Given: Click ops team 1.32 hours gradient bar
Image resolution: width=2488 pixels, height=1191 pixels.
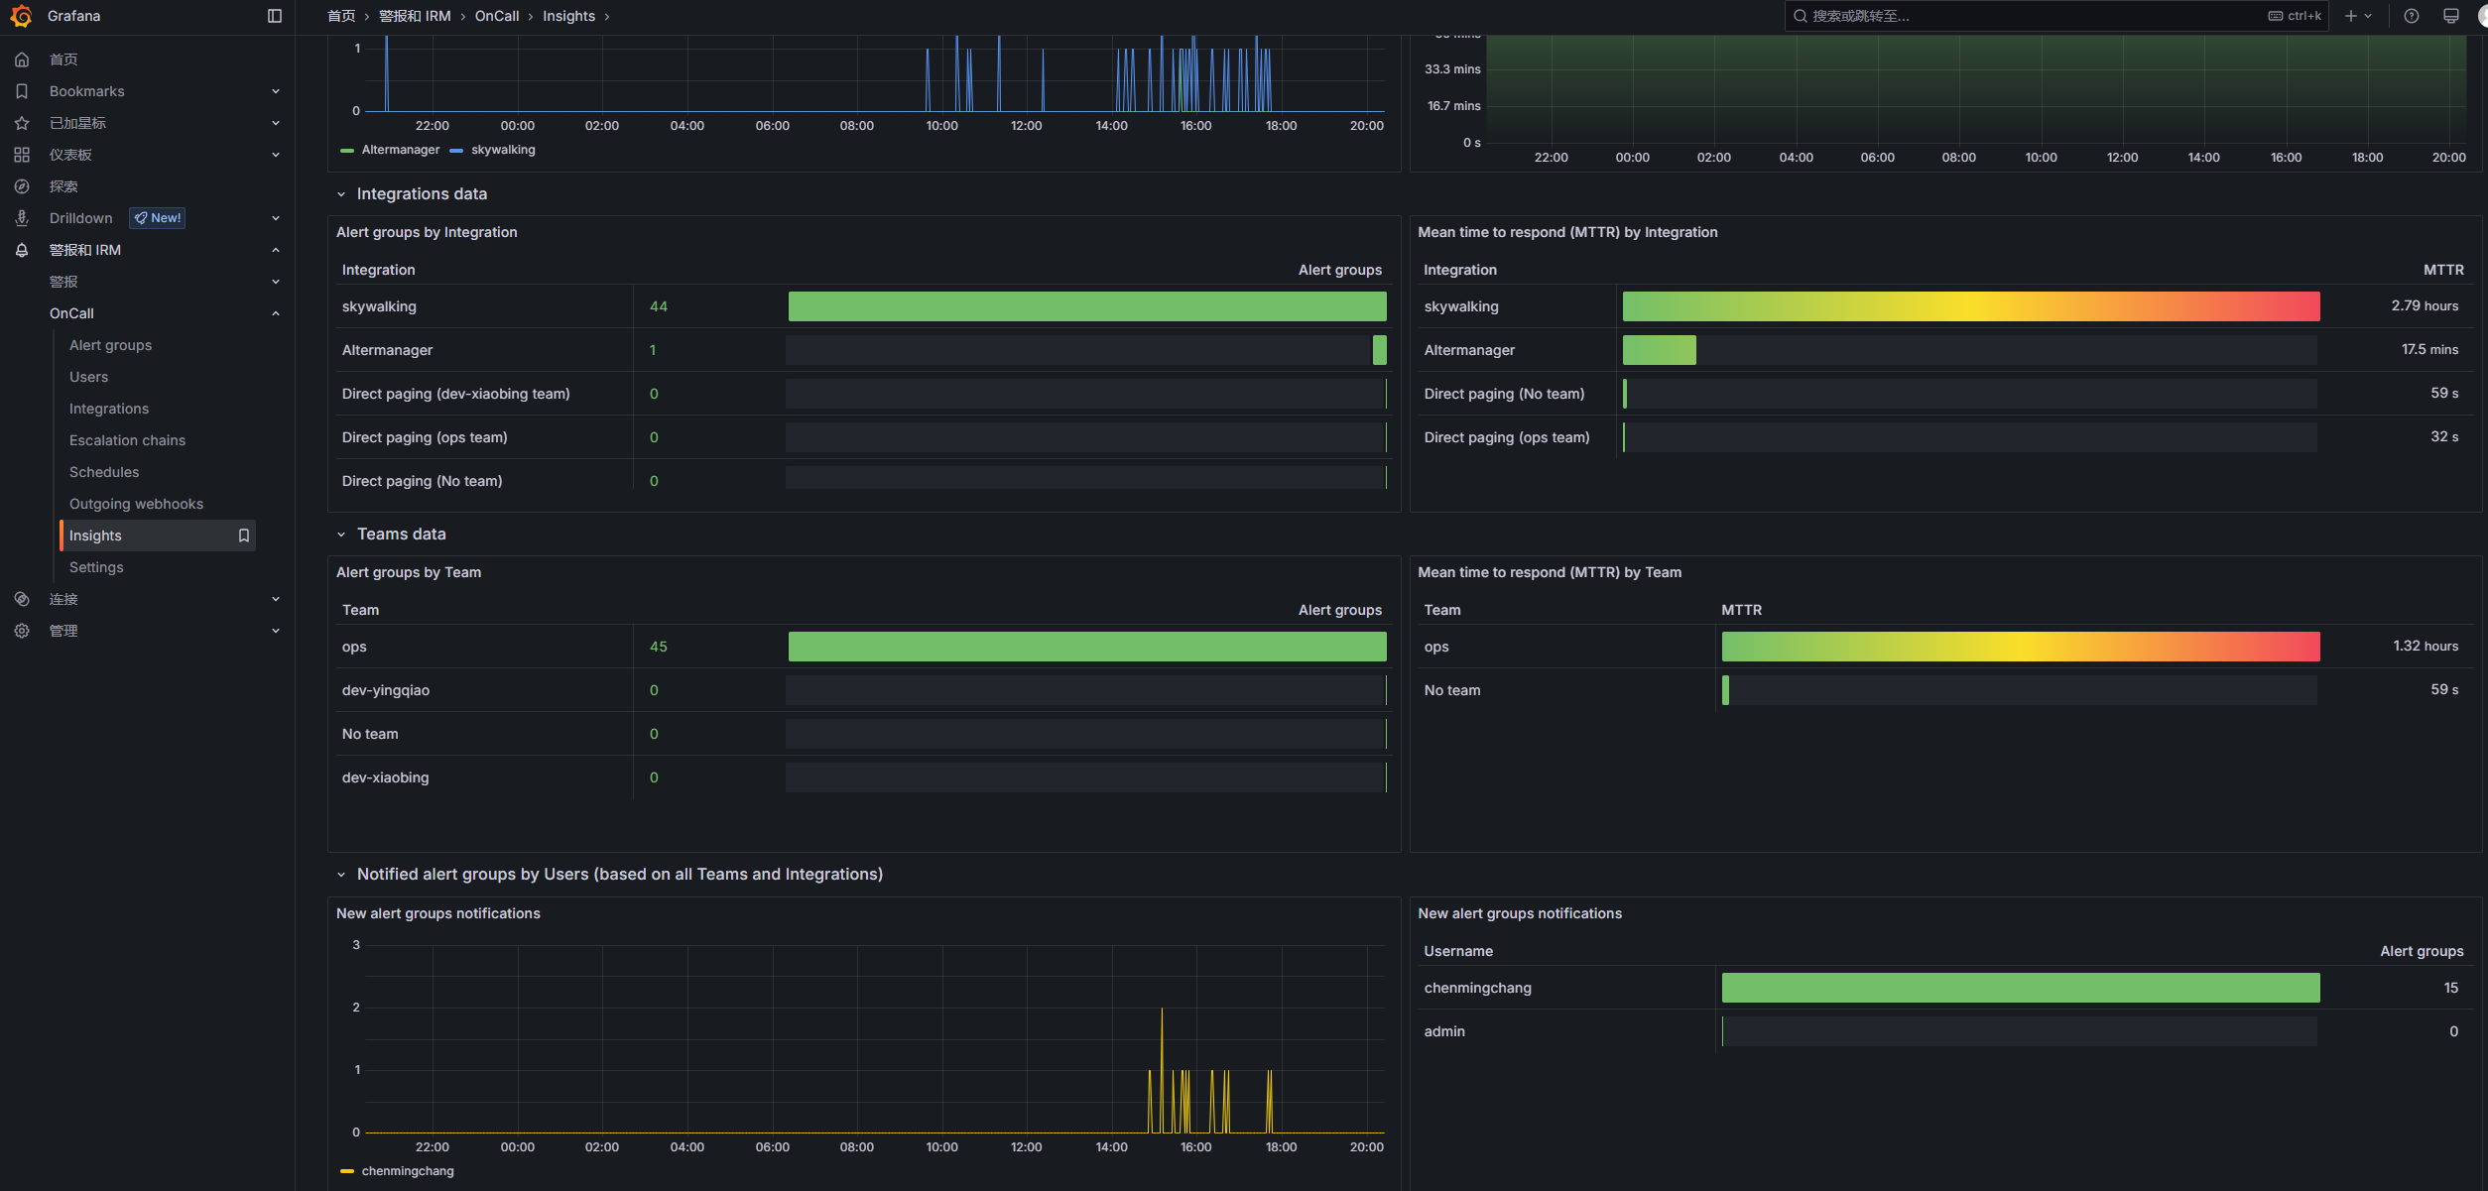Looking at the screenshot, I should click(x=2021, y=647).
